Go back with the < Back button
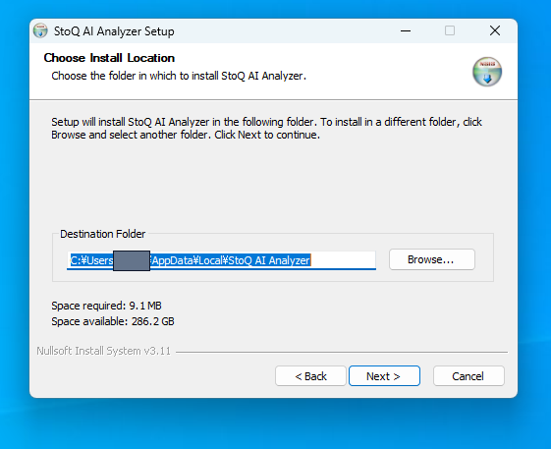 click(x=310, y=376)
